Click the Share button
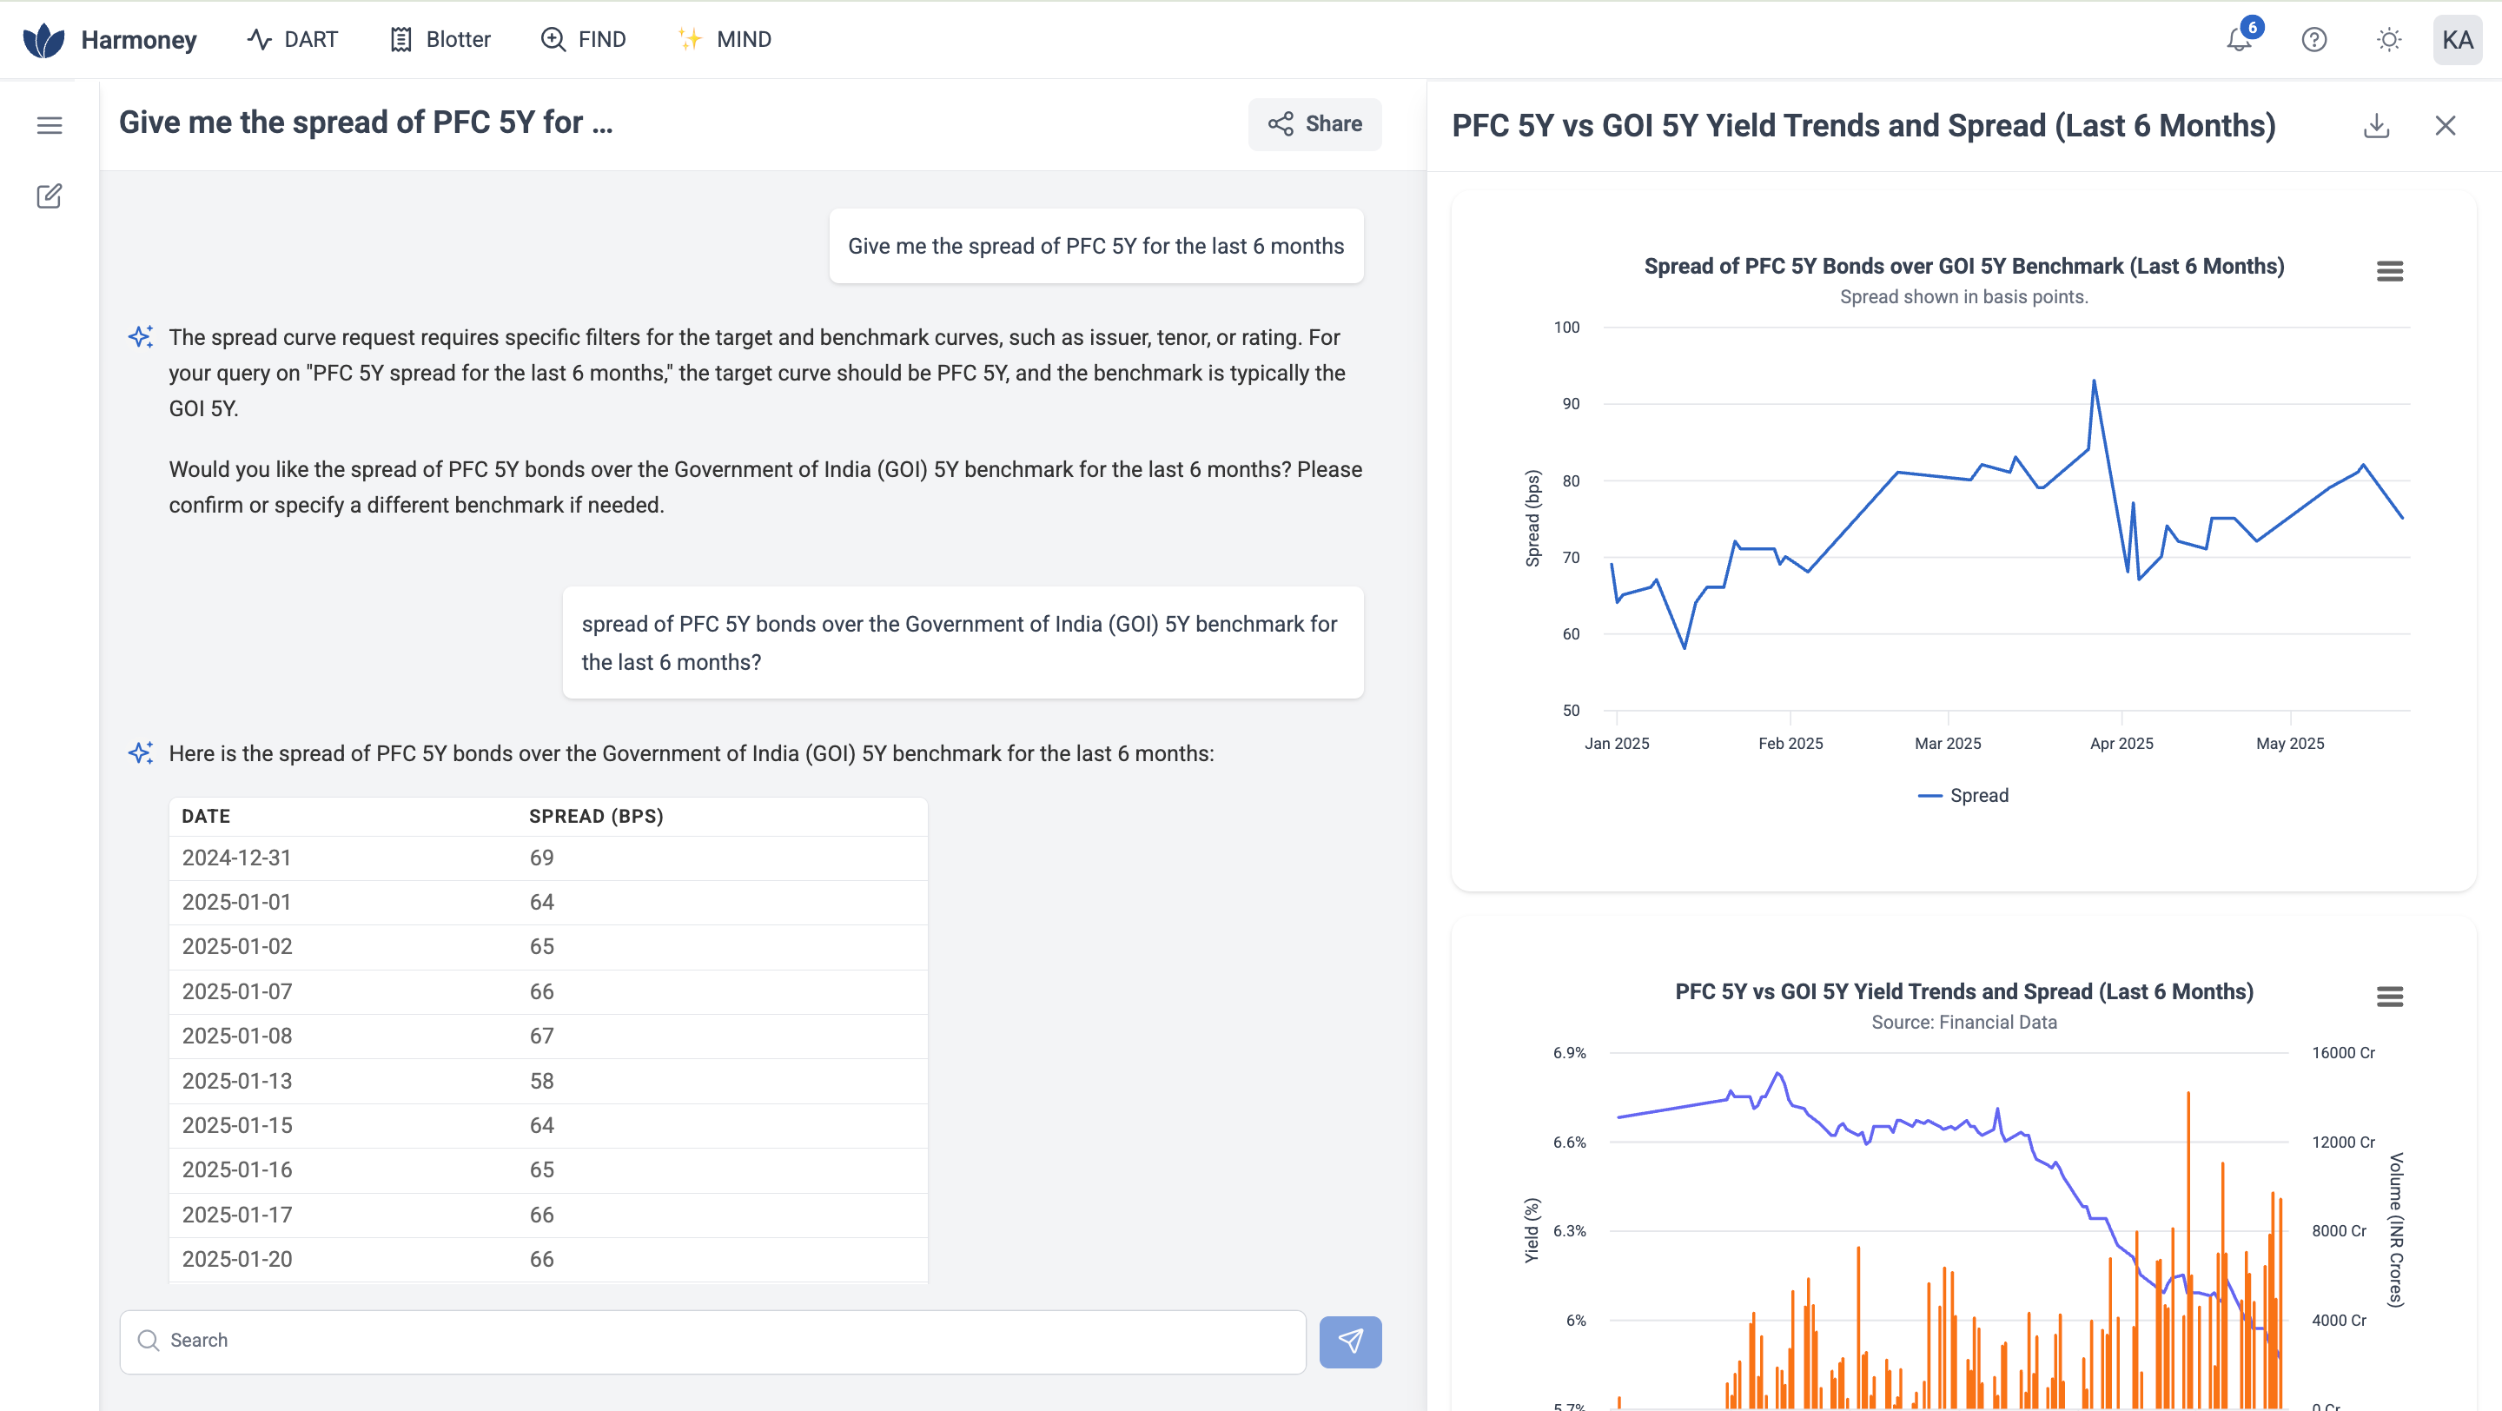Image resolution: width=2502 pixels, height=1411 pixels. pos(1314,123)
